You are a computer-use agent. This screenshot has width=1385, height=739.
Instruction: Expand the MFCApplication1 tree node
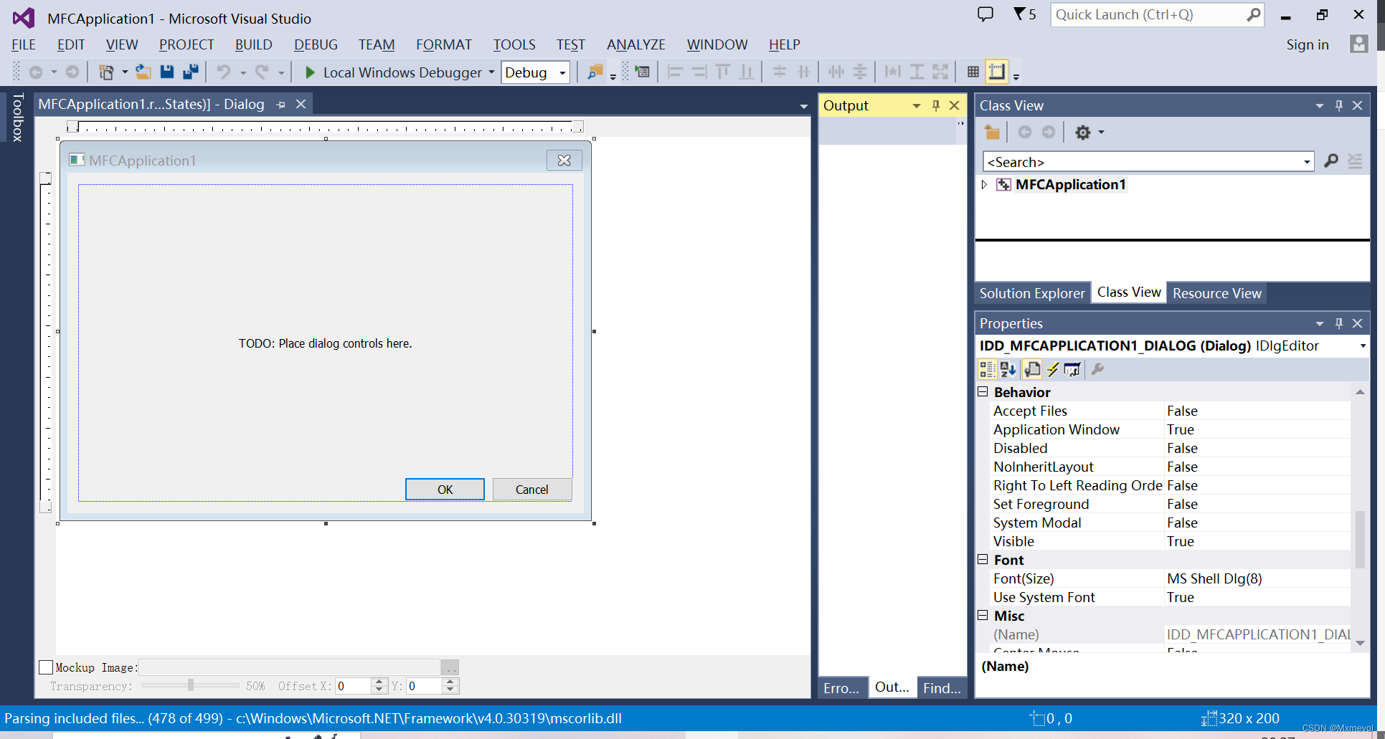(984, 184)
